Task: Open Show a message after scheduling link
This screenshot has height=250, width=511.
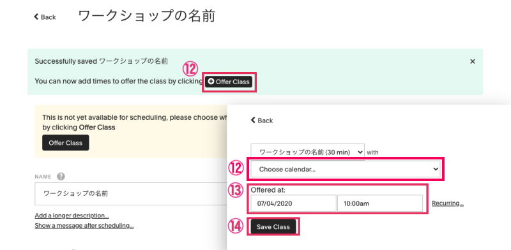Action: click(84, 226)
